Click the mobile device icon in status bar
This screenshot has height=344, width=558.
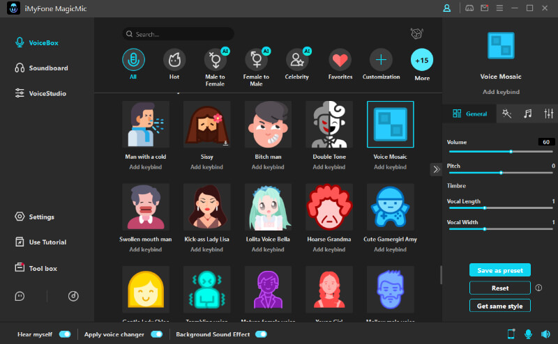[511, 334]
